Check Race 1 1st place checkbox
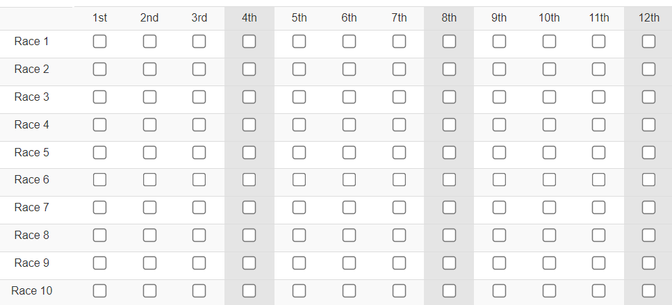 coord(99,42)
